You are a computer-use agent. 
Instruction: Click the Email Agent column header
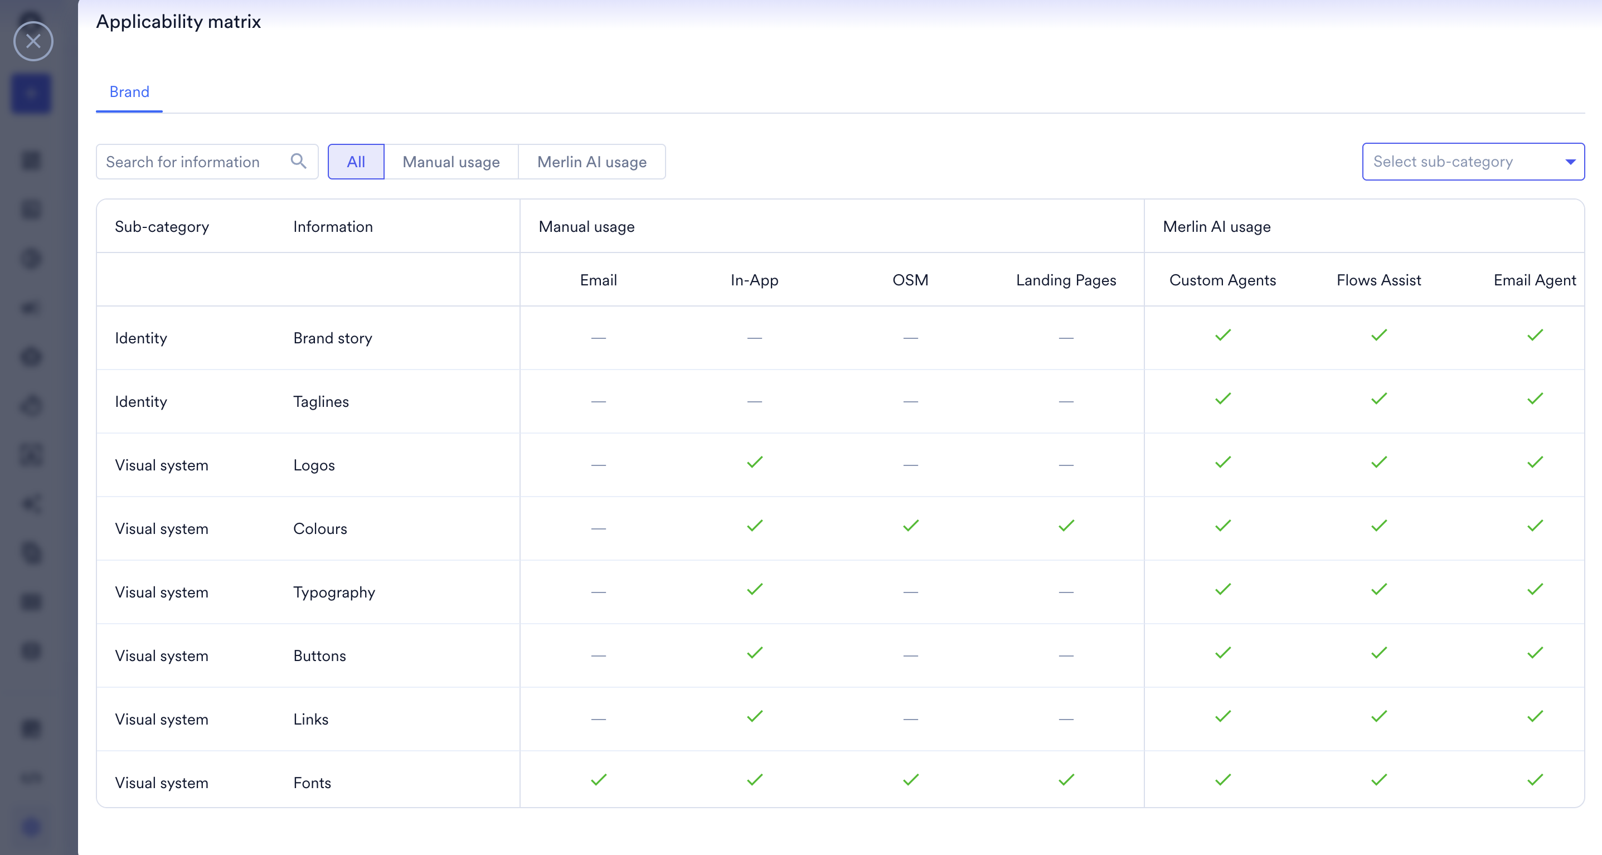(1535, 280)
